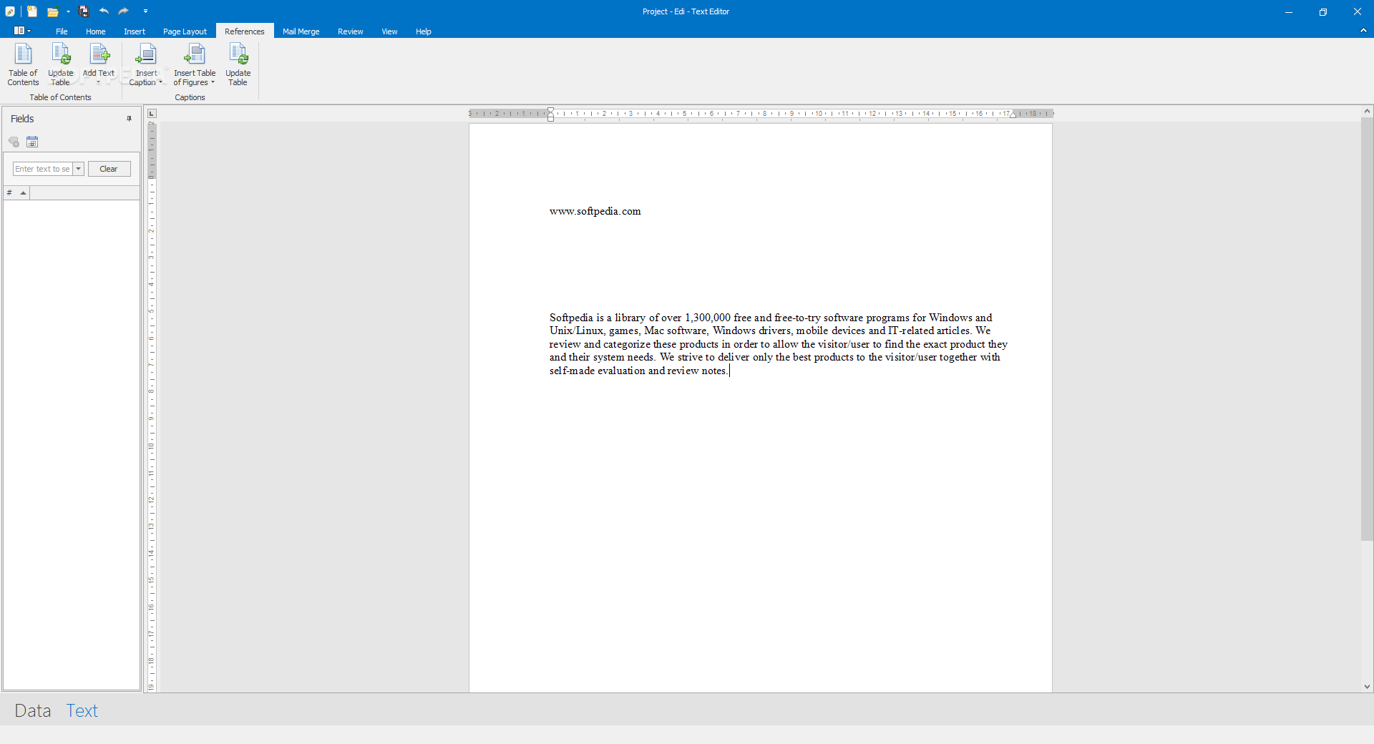Screen dimensions: 1374x744
Task: Click the www.softpedia.com text in document
Action: pyautogui.click(x=595, y=211)
